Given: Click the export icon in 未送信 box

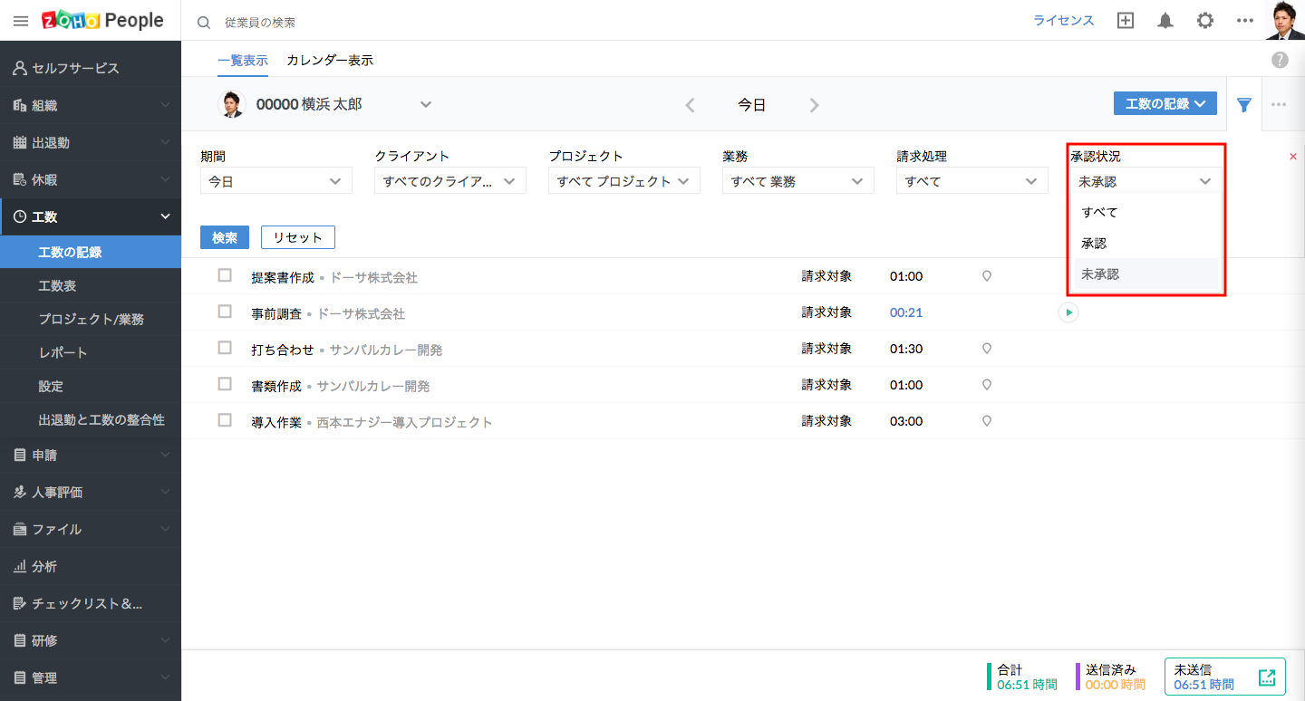Looking at the screenshot, I should (x=1266, y=677).
